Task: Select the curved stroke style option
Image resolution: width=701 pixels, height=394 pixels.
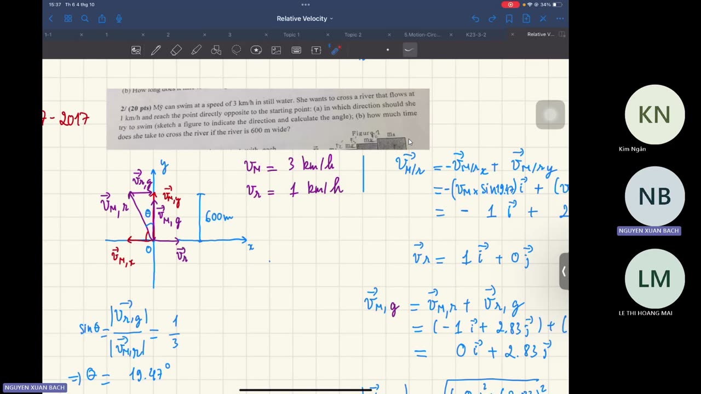Action: point(409,50)
